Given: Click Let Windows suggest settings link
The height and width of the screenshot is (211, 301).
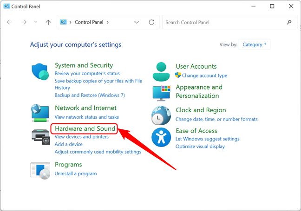Looking at the screenshot, I should click(208, 139).
